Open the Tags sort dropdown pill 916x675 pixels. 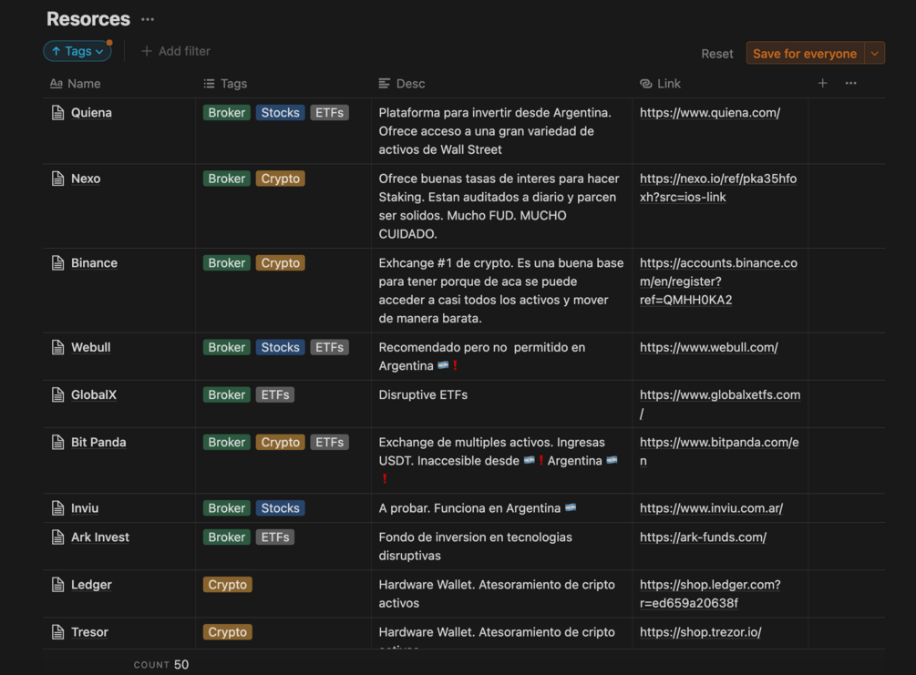click(x=77, y=51)
